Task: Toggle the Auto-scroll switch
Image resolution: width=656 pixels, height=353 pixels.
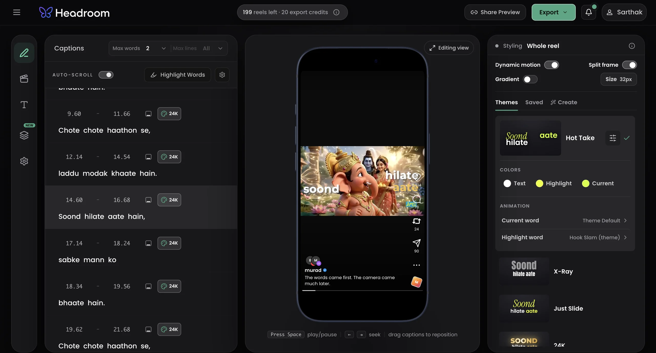Action: pyautogui.click(x=106, y=75)
